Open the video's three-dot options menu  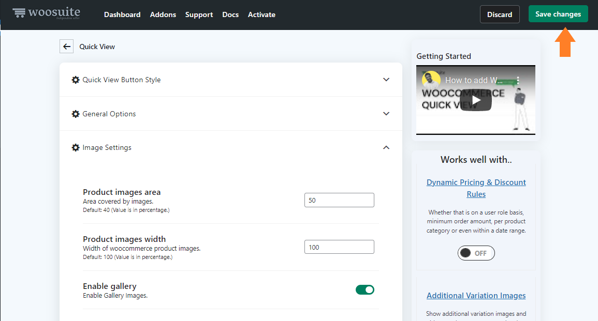pyautogui.click(x=518, y=80)
